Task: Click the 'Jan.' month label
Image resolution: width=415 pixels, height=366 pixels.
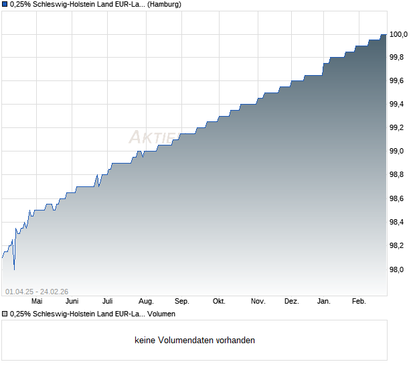Action: coord(324,301)
